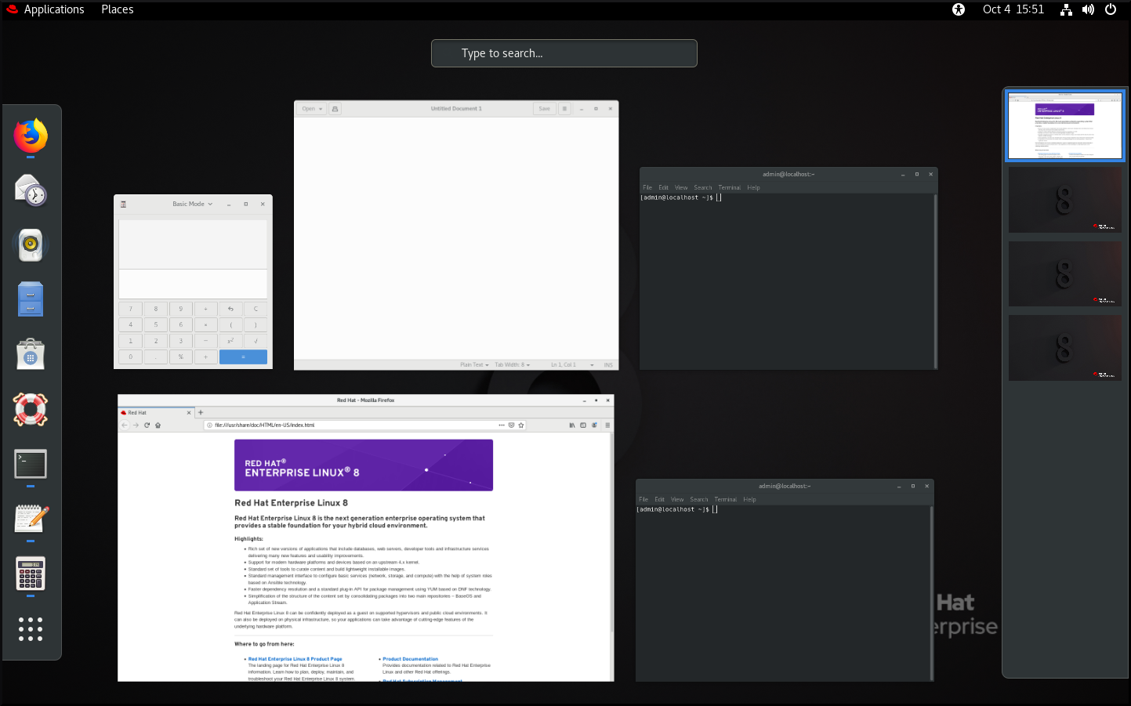
Task: Click Red Hat - Mozilla Firefox title bar
Action: click(366, 400)
